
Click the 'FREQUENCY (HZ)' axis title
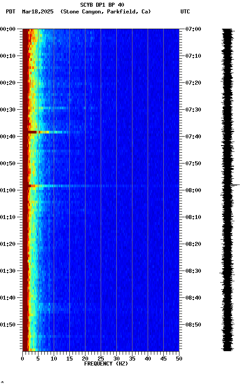[x=106, y=364]
